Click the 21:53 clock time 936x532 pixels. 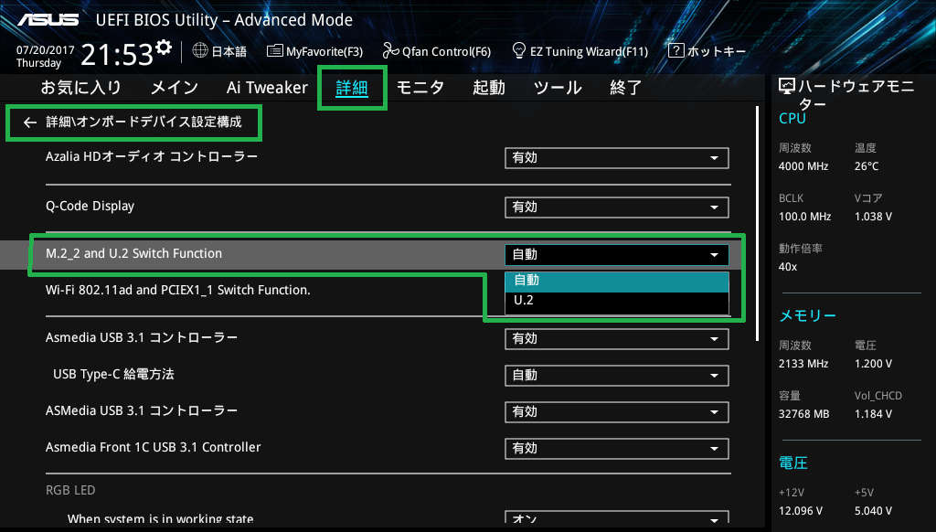point(117,55)
